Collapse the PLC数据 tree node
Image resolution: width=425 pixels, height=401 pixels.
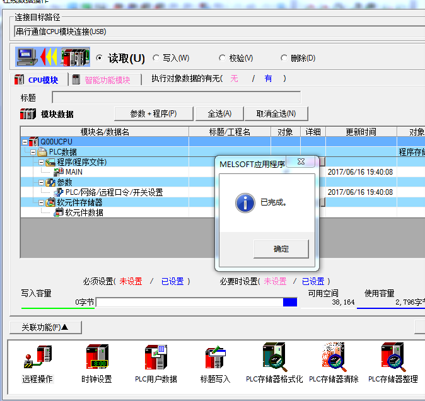pyautogui.click(x=33, y=152)
